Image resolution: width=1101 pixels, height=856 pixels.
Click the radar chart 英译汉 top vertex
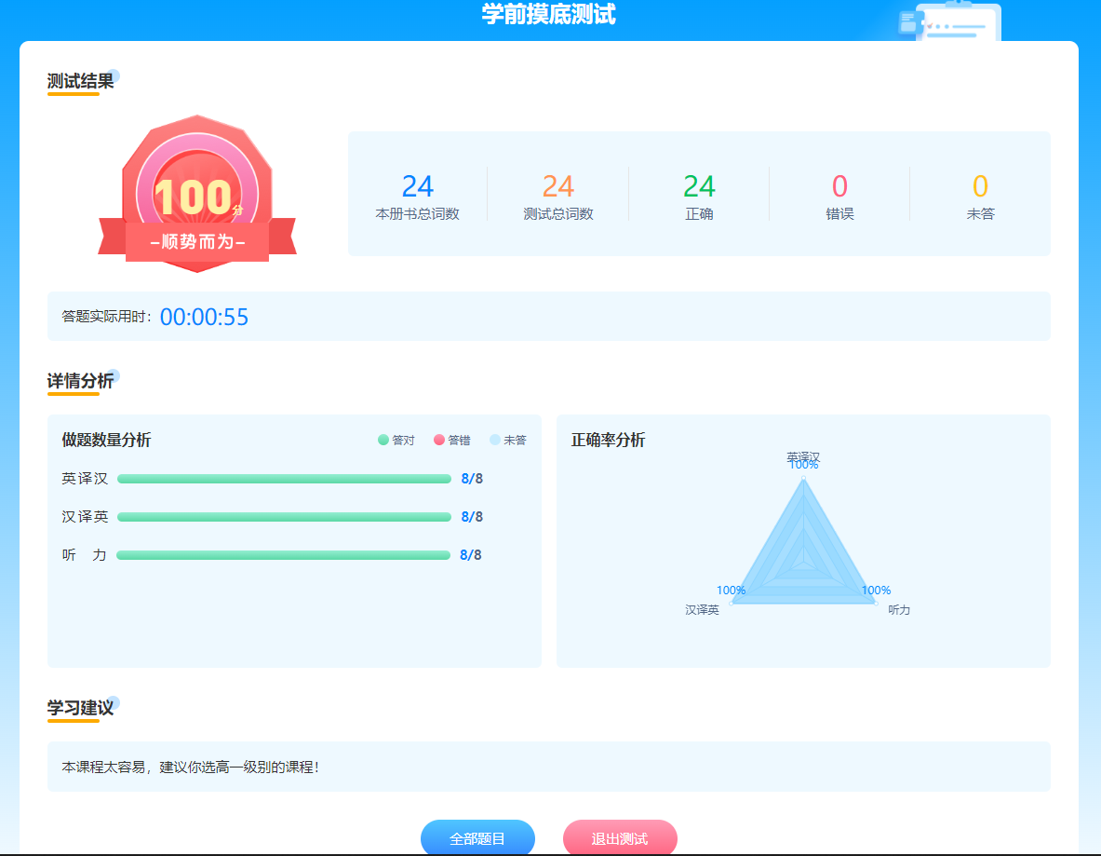pyautogui.click(x=803, y=479)
